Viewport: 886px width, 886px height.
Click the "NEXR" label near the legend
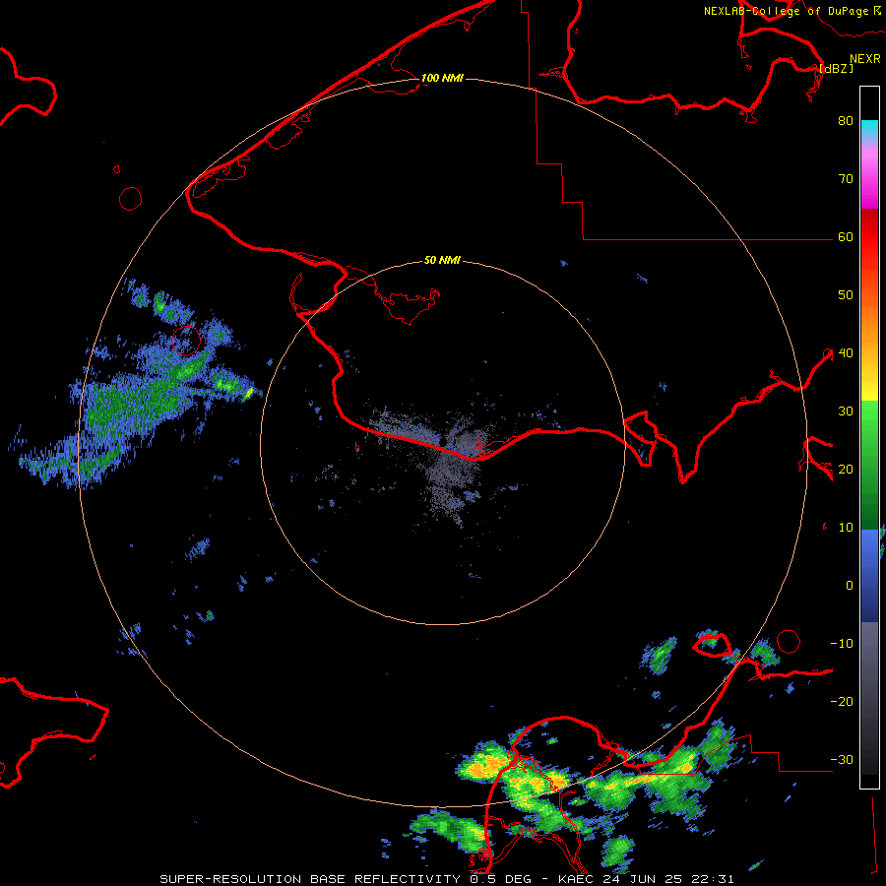coord(865,59)
